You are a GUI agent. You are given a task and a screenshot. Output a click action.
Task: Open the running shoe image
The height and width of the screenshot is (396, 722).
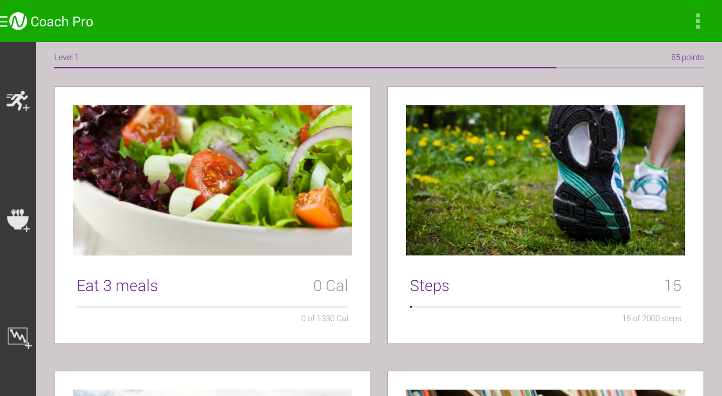[545, 180]
